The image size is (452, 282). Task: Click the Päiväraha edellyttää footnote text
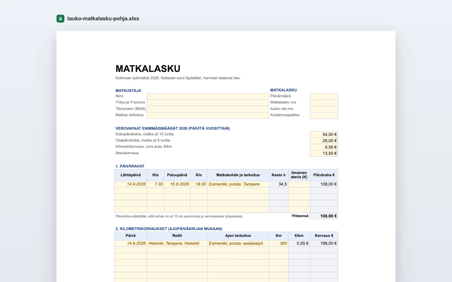(x=179, y=216)
